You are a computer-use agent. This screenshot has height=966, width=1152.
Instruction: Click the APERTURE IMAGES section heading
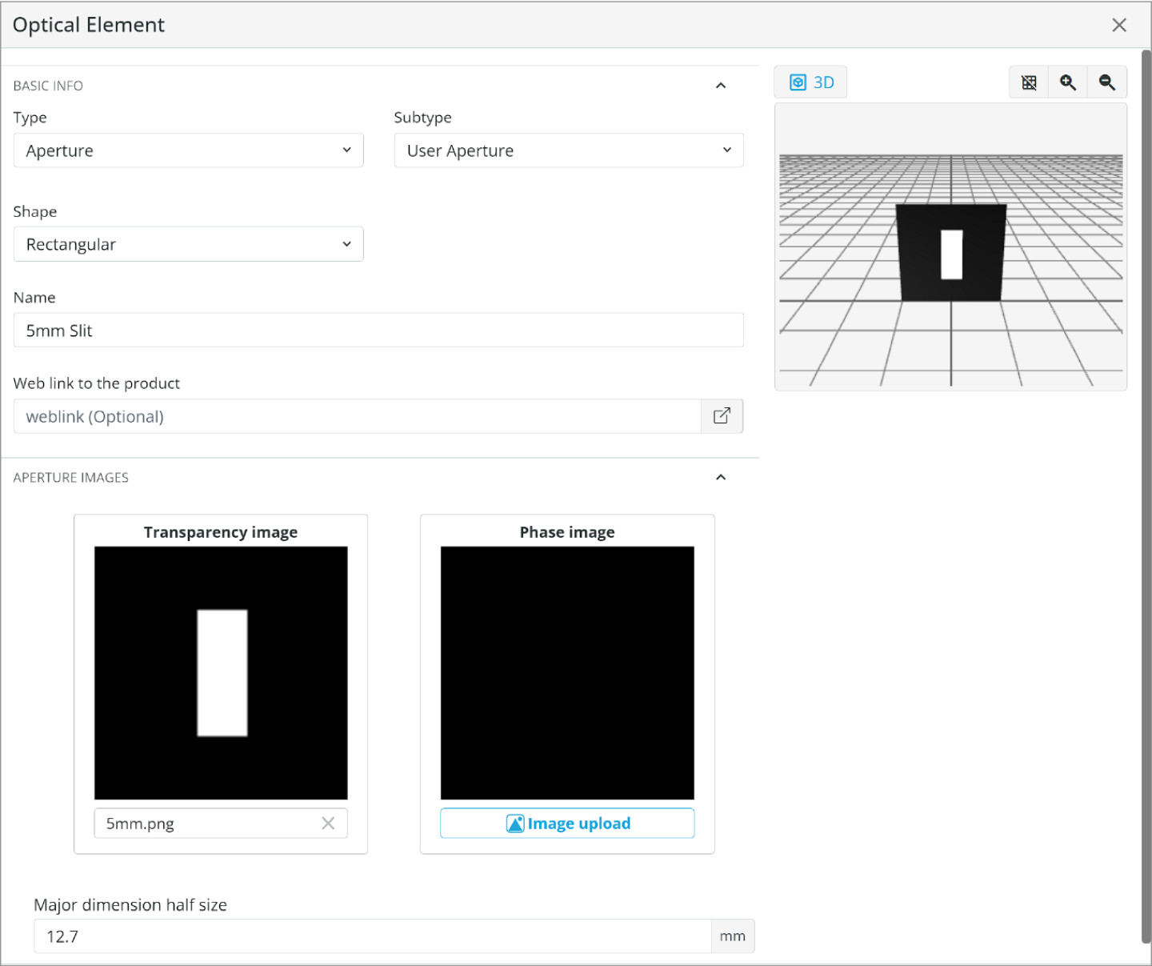[x=71, y=478]
